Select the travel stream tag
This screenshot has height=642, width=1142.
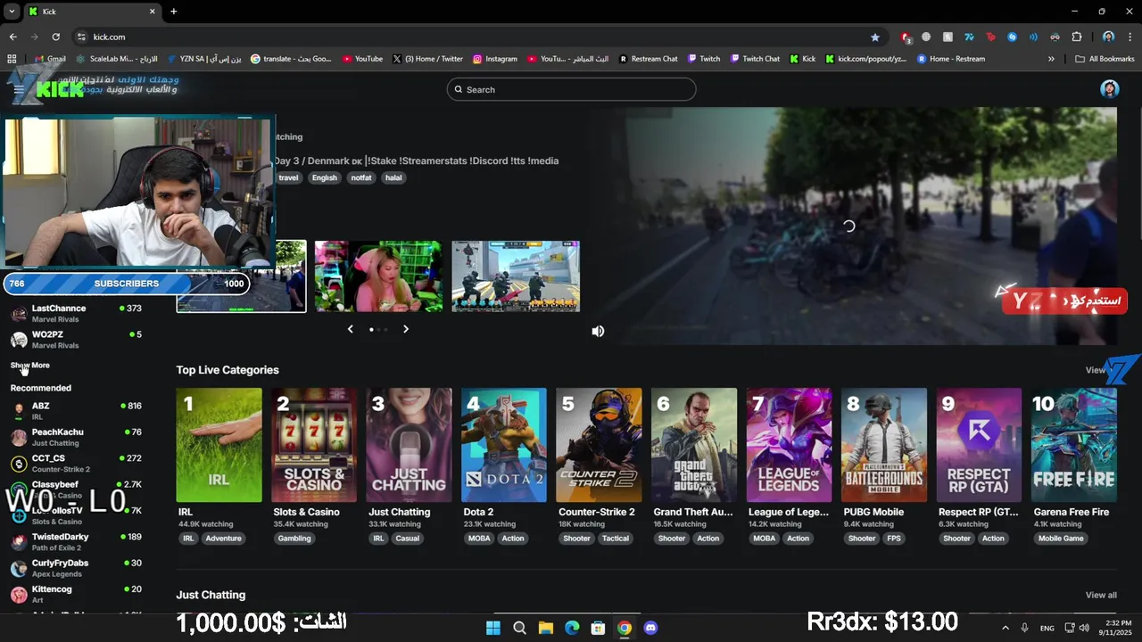288,177
